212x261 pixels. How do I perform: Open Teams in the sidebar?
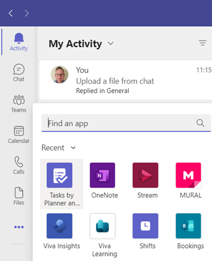pos(19,104)
